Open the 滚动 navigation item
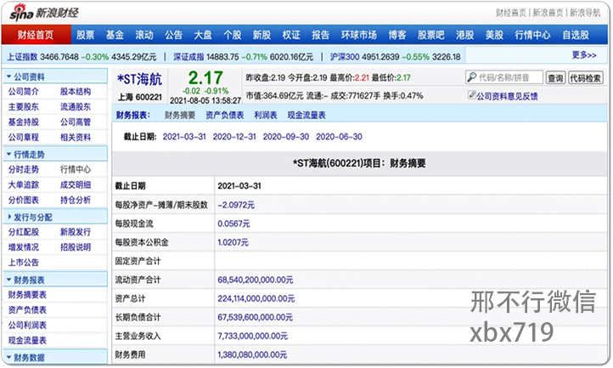Image resolution: width=613 pixels, height=368 pixels. pos(144,35)
